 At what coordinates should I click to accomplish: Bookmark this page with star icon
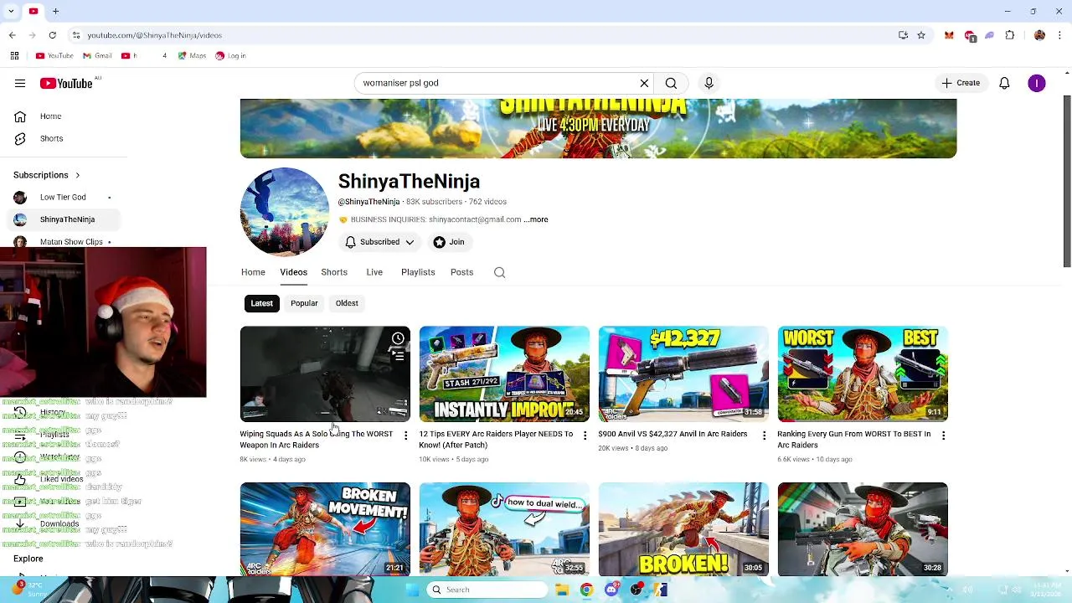point(921,35)
